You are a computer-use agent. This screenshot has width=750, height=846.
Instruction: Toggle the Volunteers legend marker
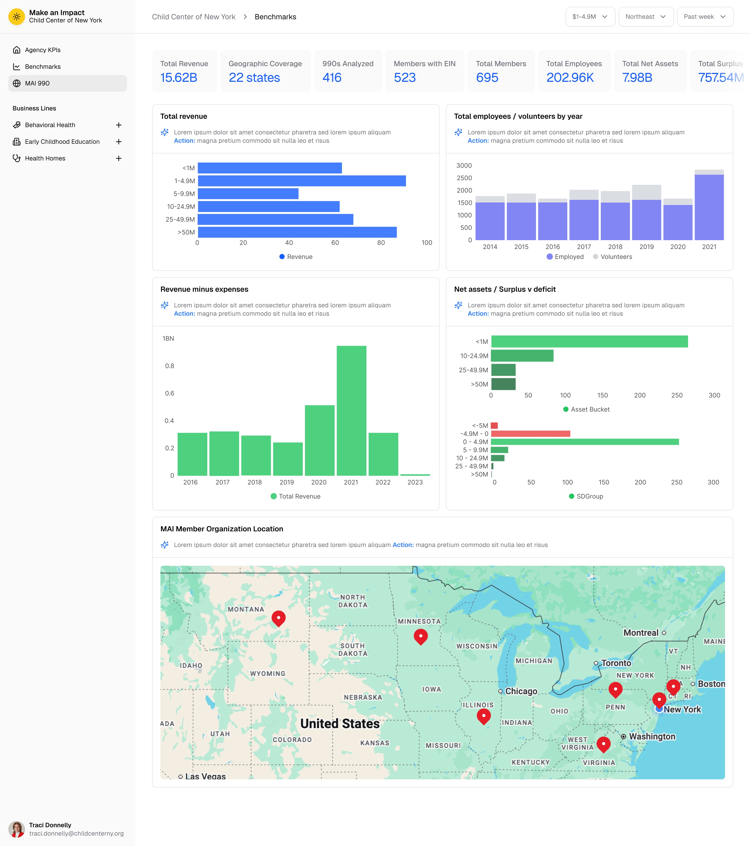595,257
